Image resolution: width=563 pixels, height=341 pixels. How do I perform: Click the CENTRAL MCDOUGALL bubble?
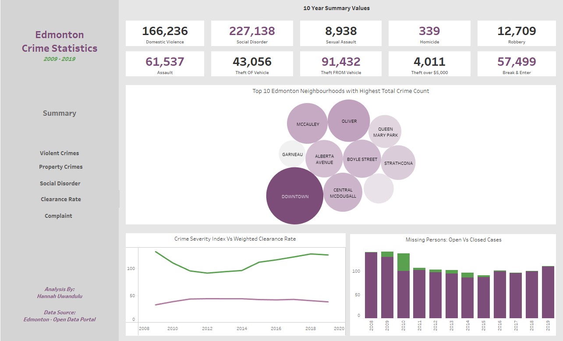[x=343, y=193]
